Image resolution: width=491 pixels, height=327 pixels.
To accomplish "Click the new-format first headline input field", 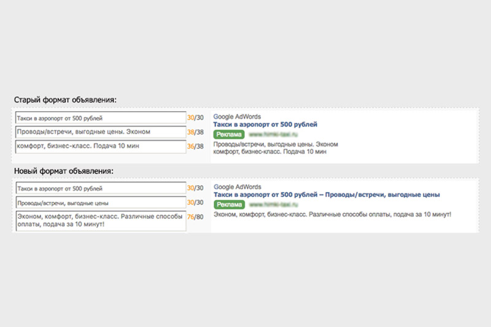I will [100, 188].
